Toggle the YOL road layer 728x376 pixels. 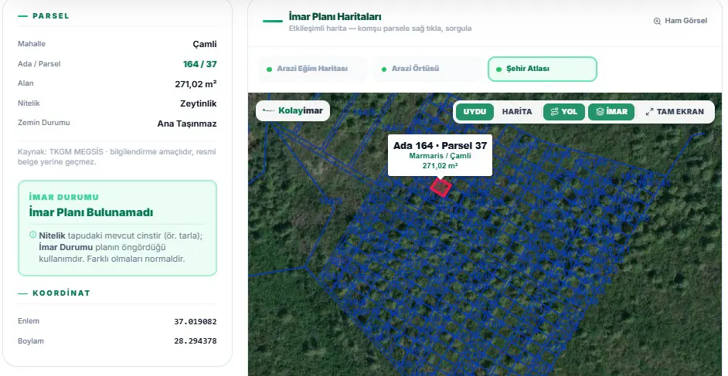coord(563,112)
